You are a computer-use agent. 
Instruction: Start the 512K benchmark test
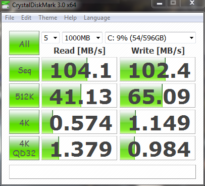[24, 96]
